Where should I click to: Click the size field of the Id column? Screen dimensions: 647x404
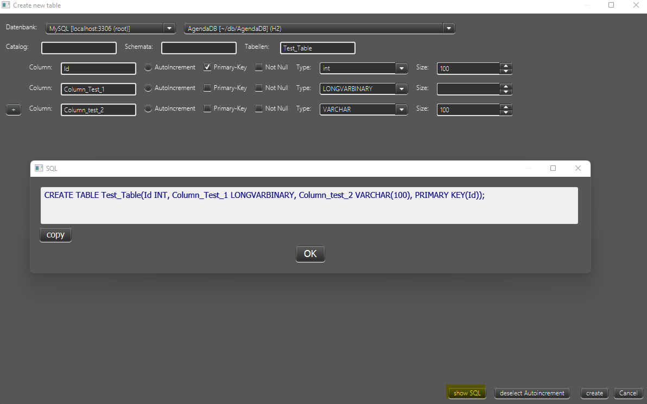[468, 68]
